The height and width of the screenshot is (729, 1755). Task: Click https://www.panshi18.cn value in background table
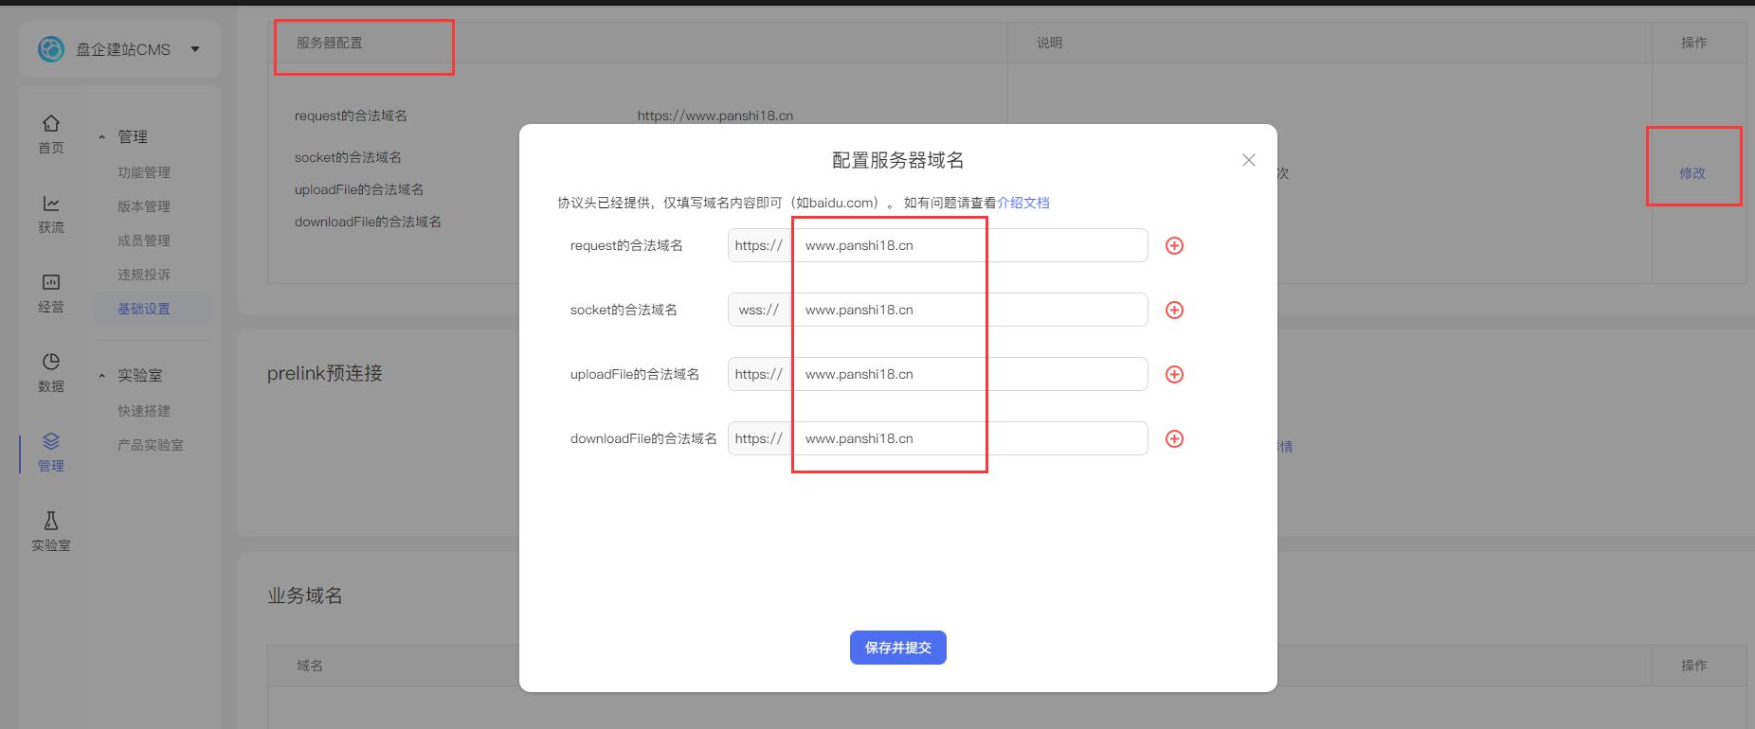pos(715,116)
